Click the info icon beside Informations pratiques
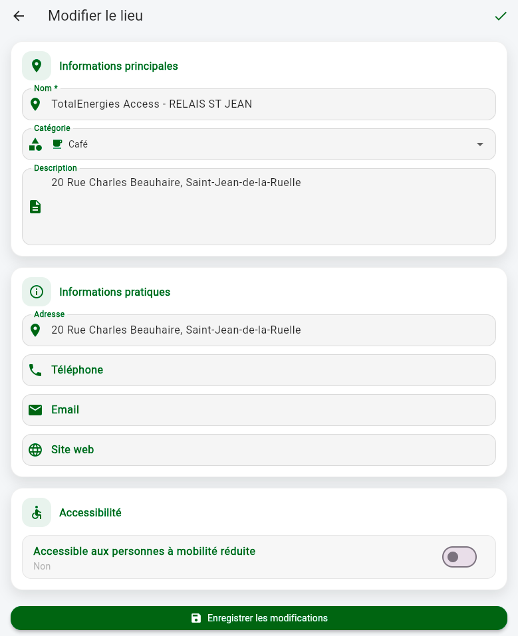 point(37,292)
